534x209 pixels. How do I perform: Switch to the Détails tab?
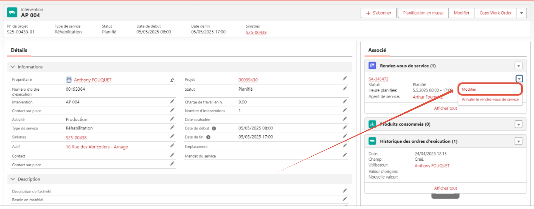pos(19,50)
